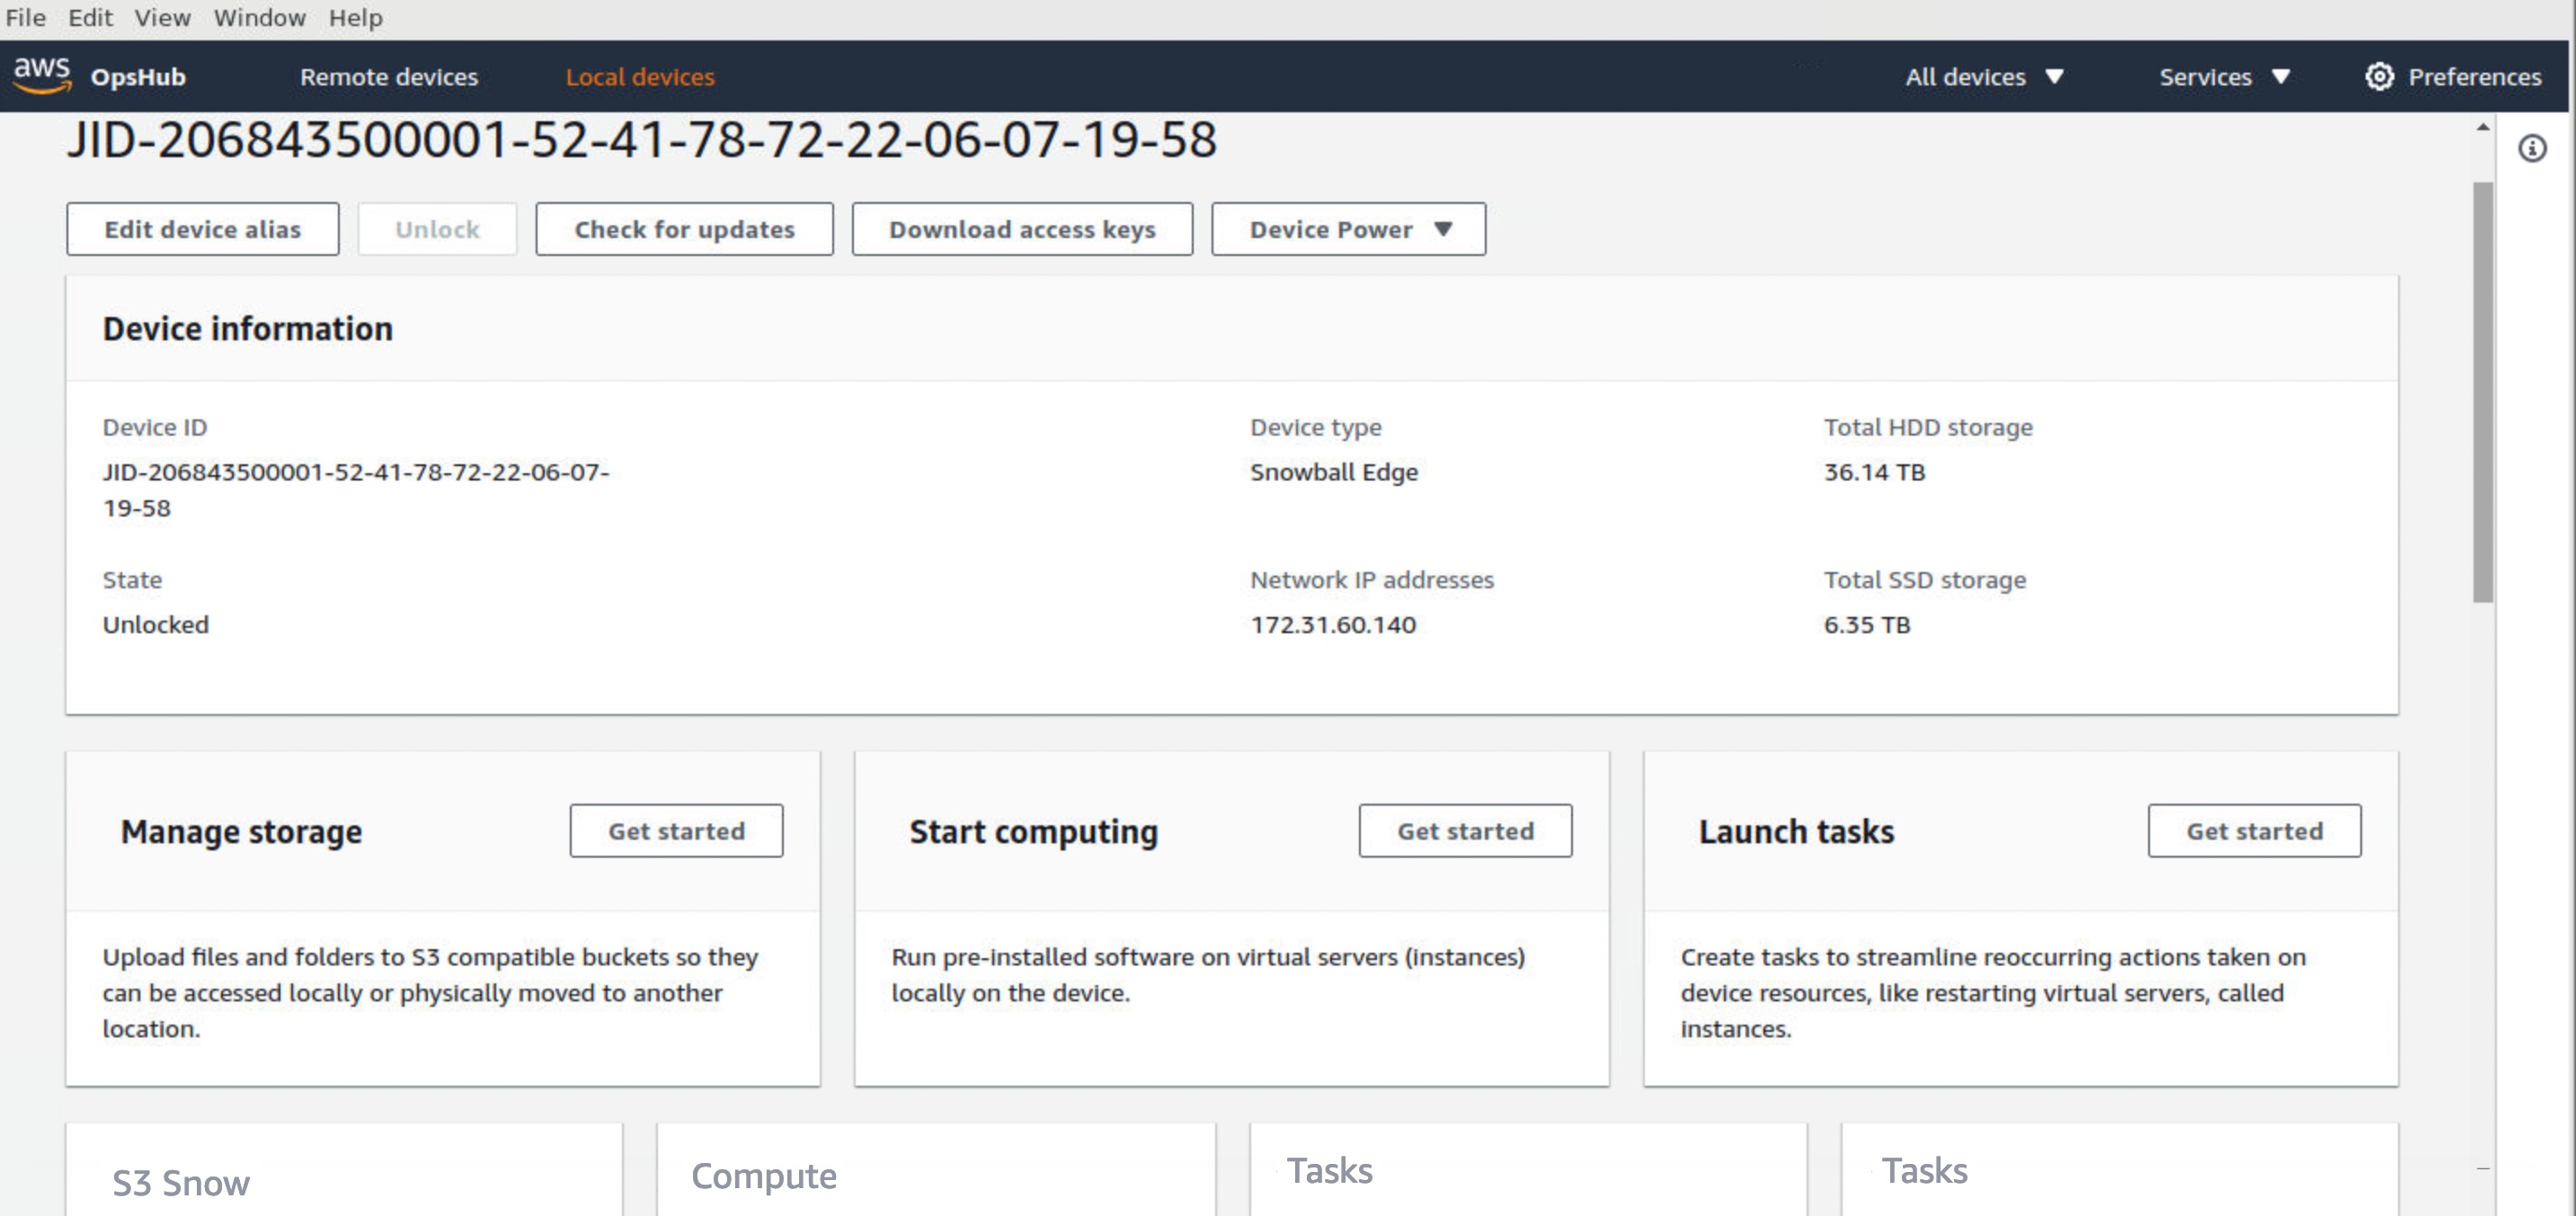Screen dimensions: 2576x1216
Task: Click the Device information heading
Action: coord(247,329)
